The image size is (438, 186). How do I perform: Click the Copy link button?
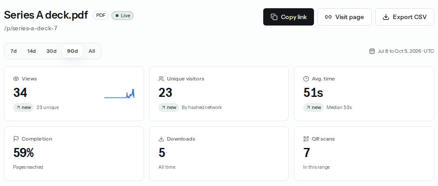pyautogui.click(x=288, y=17)
